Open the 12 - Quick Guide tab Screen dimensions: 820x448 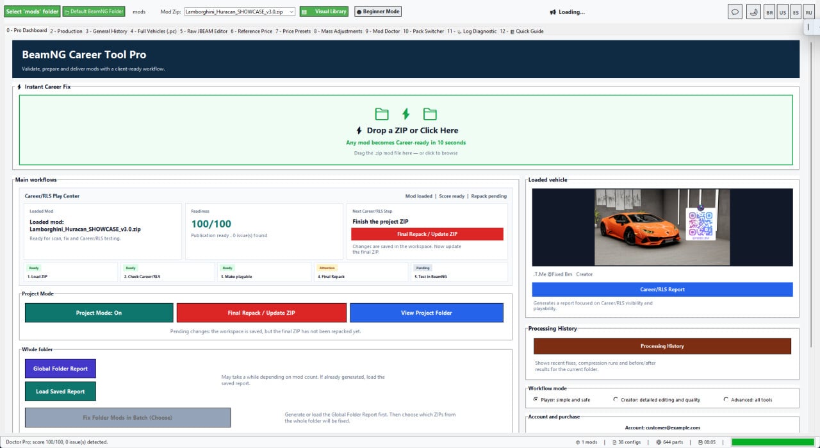pyautogui.click(x=522, y=31)
